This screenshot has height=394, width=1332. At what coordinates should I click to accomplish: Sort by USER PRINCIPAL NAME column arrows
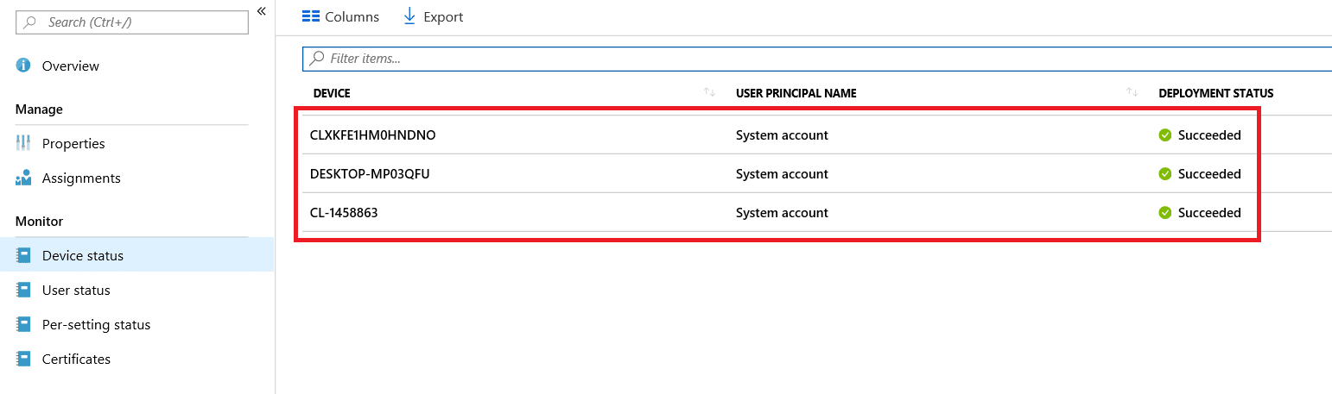pos(1132,92)
